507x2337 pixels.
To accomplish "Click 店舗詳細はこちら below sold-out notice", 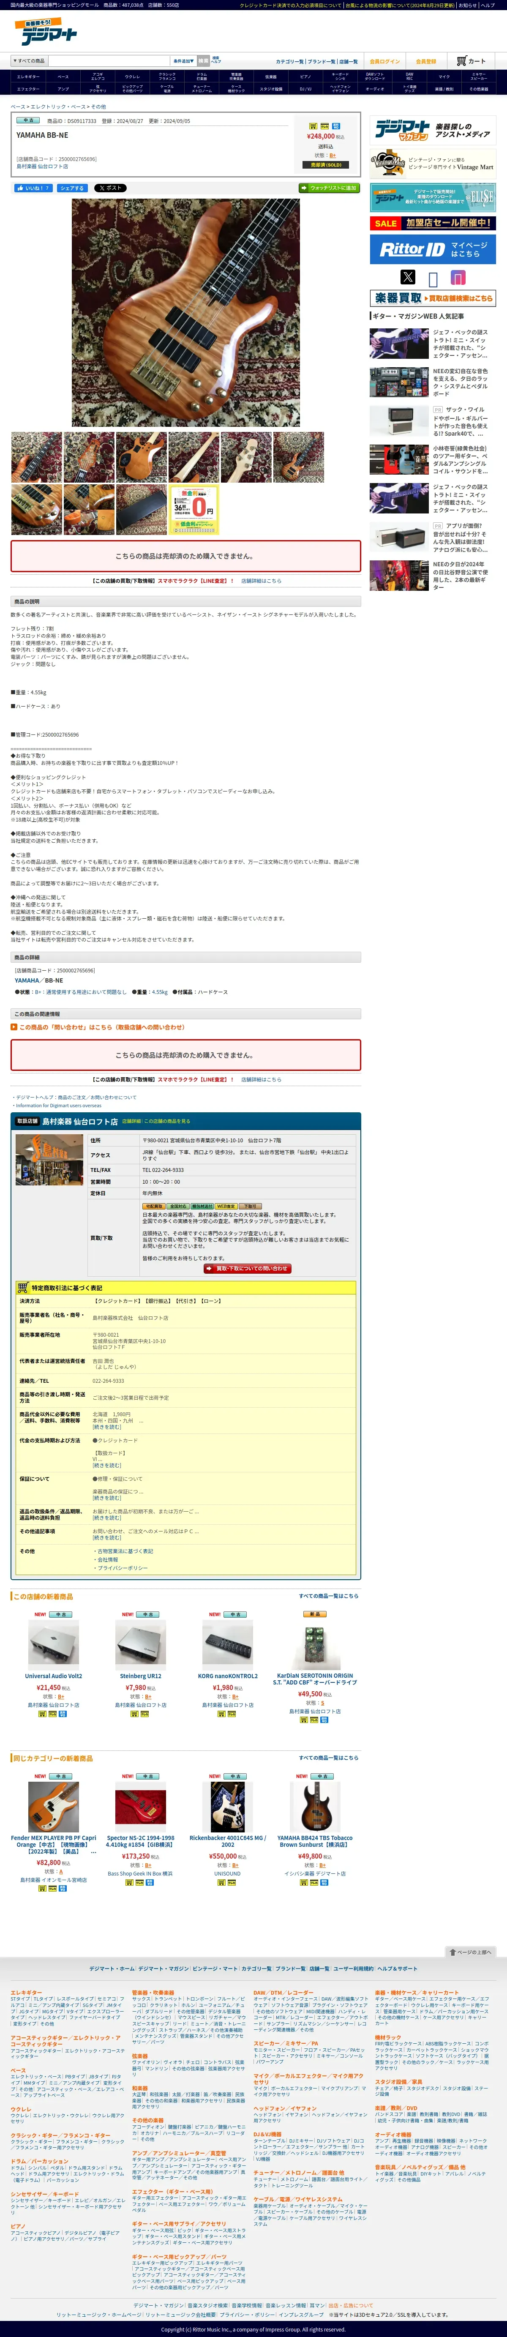I will [x=261, y=581].
